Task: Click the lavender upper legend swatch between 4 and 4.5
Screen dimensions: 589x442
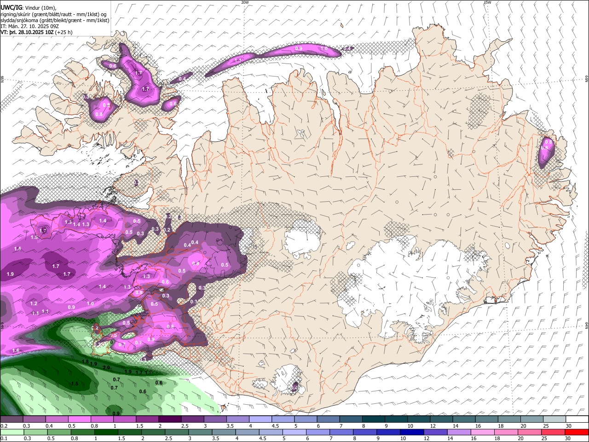Action: [x=260, y=419]
